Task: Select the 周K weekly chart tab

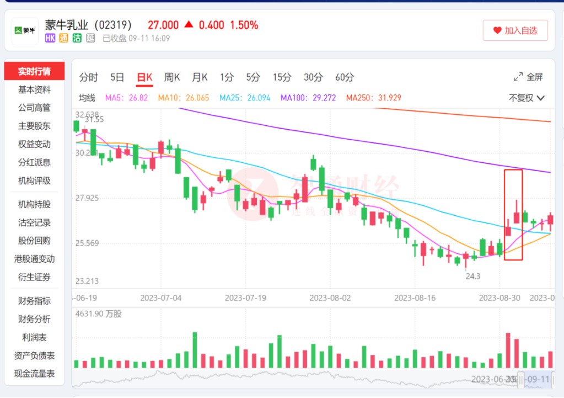Action: (x=172, y=77)
